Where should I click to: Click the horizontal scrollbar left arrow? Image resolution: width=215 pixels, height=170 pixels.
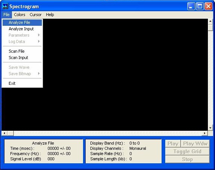click(x=4, y=133)
